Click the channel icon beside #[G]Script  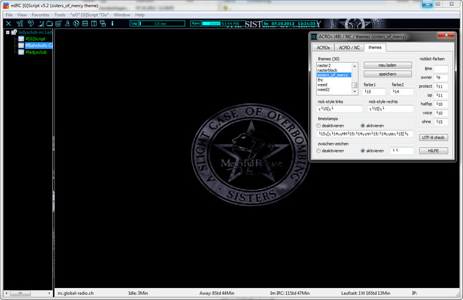coord(21,38)
